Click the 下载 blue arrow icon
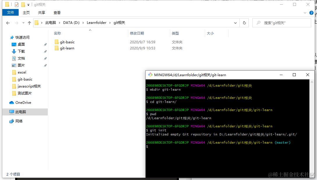This screenshot has height=180, width=317. 14,51
